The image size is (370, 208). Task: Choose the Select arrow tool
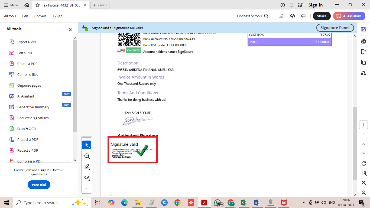(x=87, y=145)
